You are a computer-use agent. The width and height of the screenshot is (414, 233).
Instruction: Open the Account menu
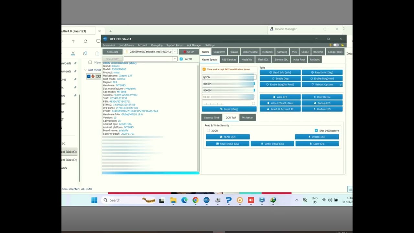tap(142, 45)
